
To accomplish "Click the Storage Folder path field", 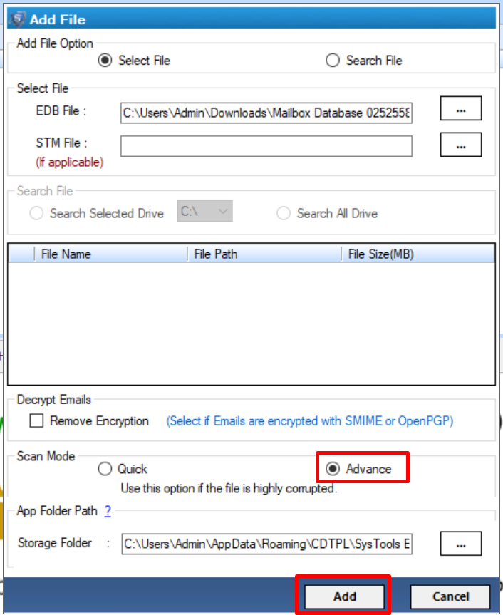I will tap(266, 544).
